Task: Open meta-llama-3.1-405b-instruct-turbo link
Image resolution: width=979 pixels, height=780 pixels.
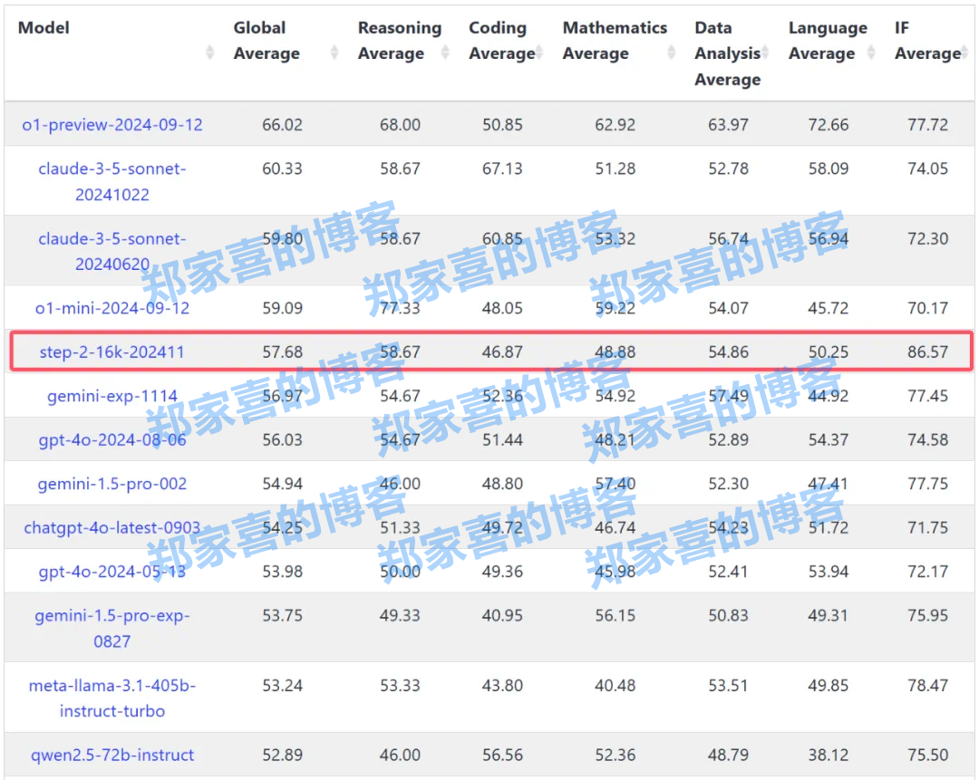Action: click(112, 698)
